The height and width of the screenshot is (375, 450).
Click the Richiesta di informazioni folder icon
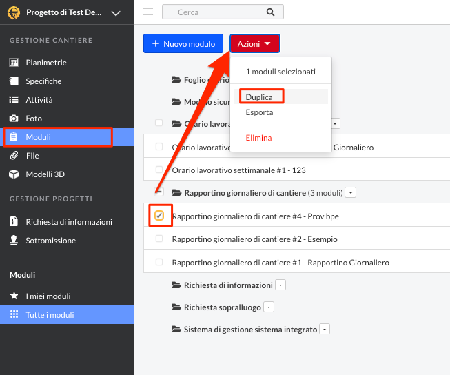(176, 285)
